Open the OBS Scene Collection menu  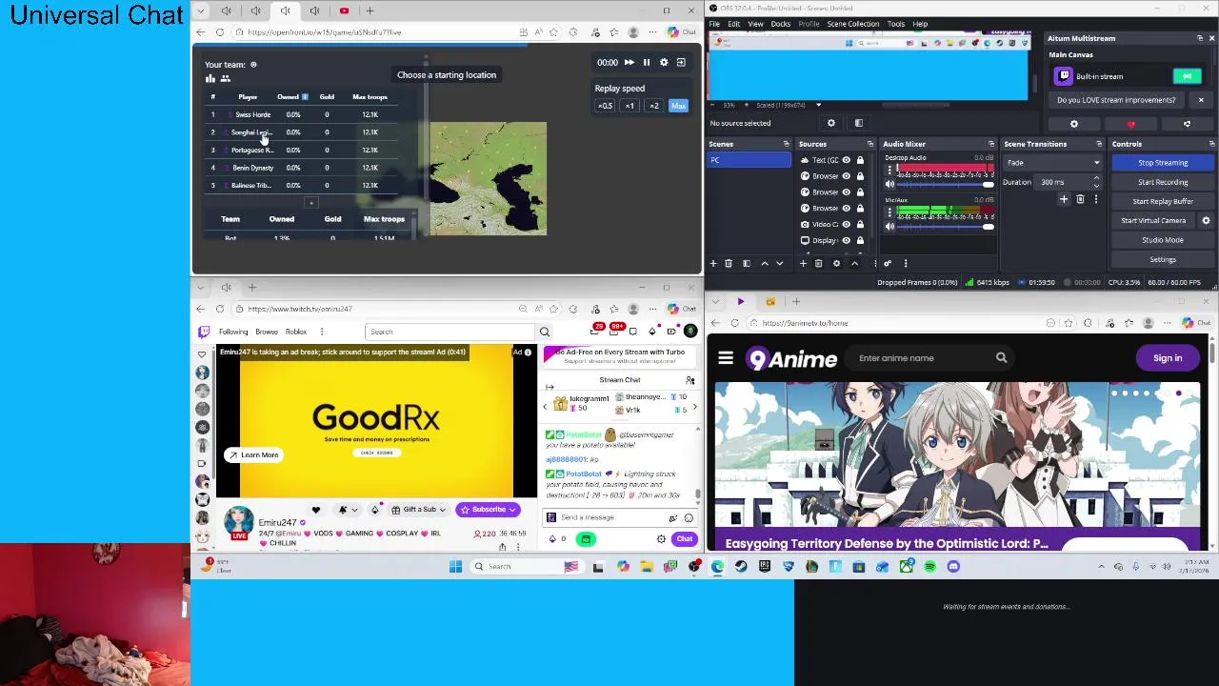point(852,24)
